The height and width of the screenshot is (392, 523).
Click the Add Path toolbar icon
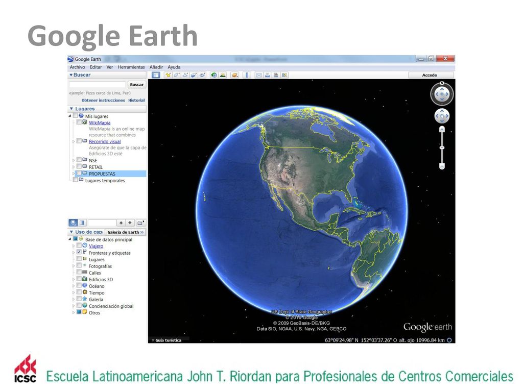pos(185,75)
